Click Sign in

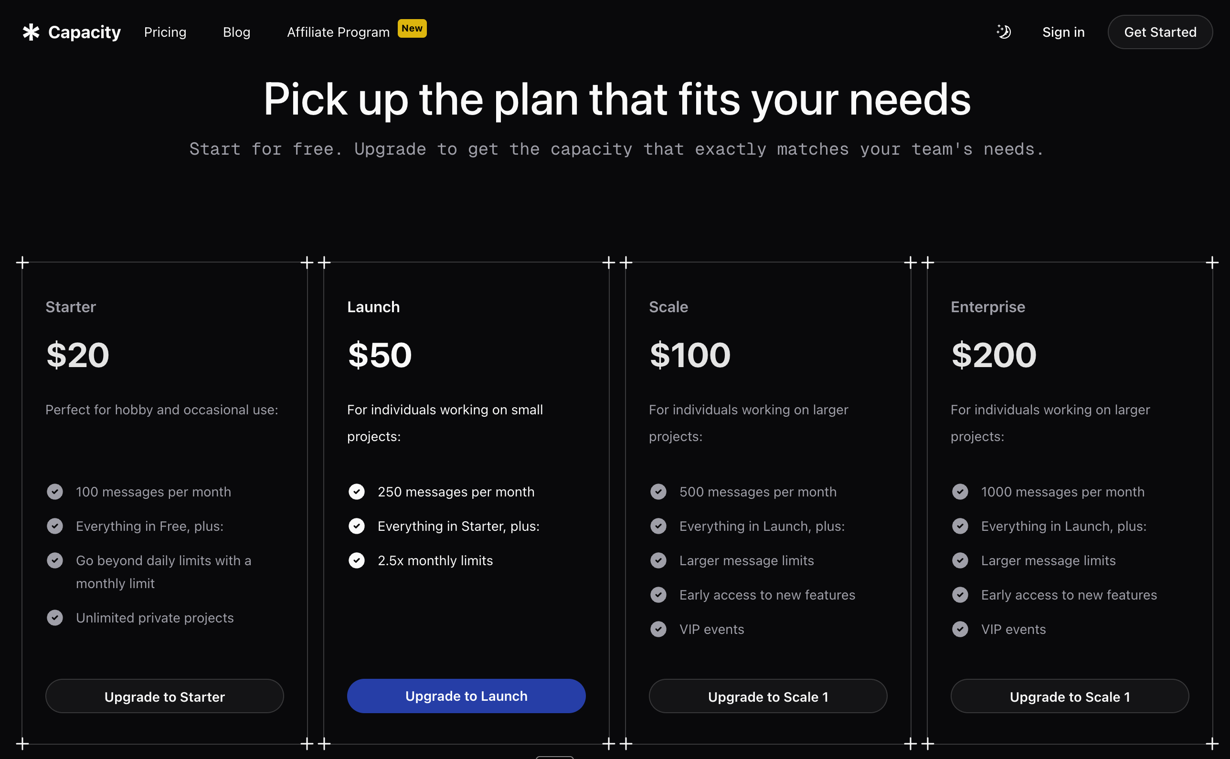pyautogui.click(x=1063, y=32)
